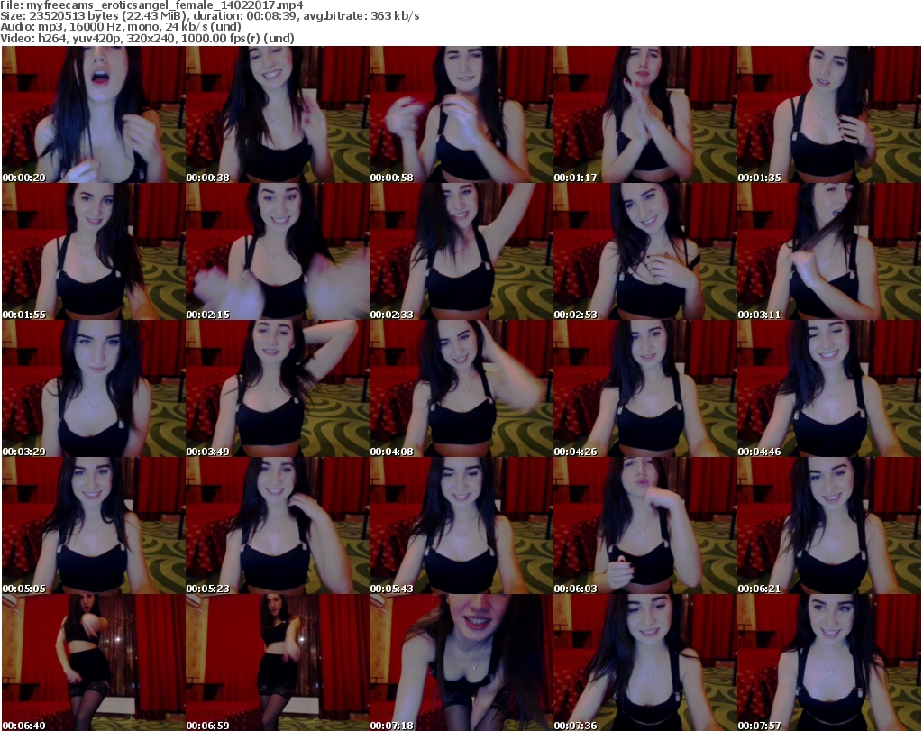Select the thumbnail frame stamped 00:00:38
This screenshot has height=731, width=923.
[278, 114]
